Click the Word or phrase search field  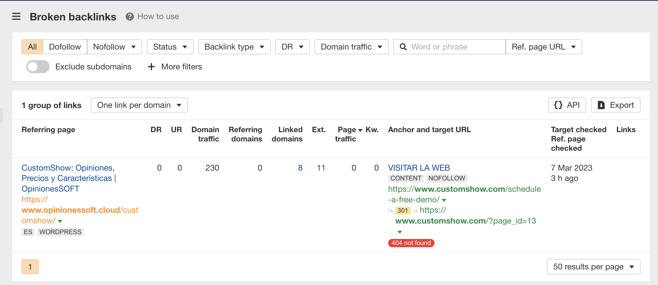(x=450, y=47)
